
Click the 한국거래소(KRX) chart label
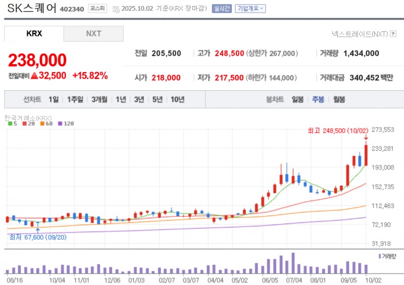pos(28,118)
